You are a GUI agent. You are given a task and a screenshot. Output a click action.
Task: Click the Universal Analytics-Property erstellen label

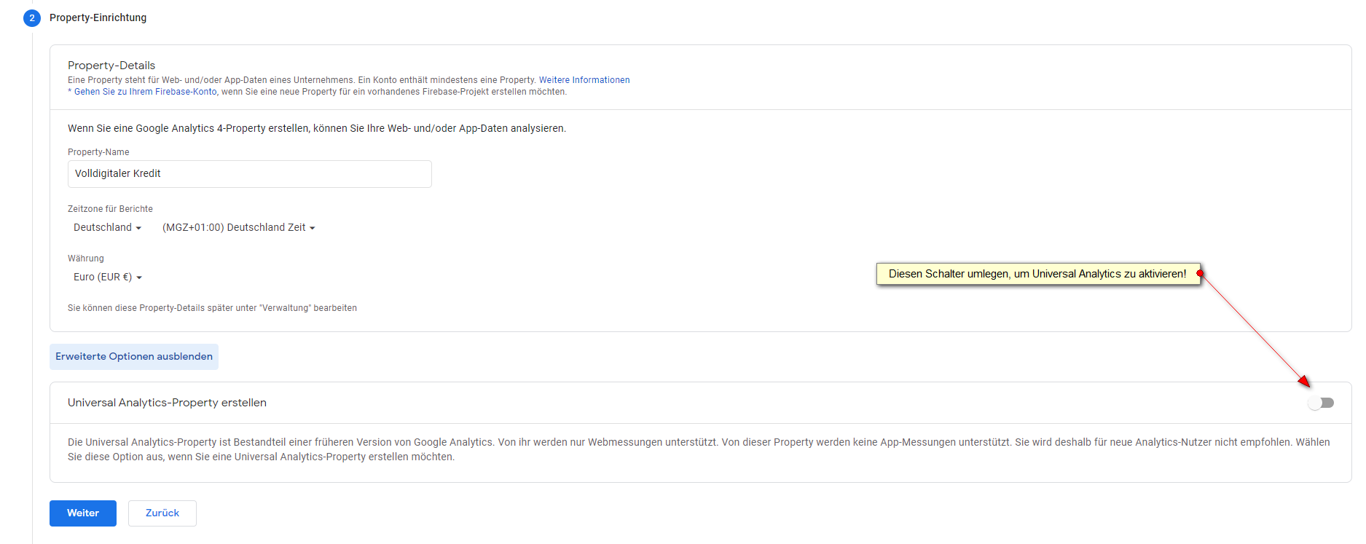[167, 403]
